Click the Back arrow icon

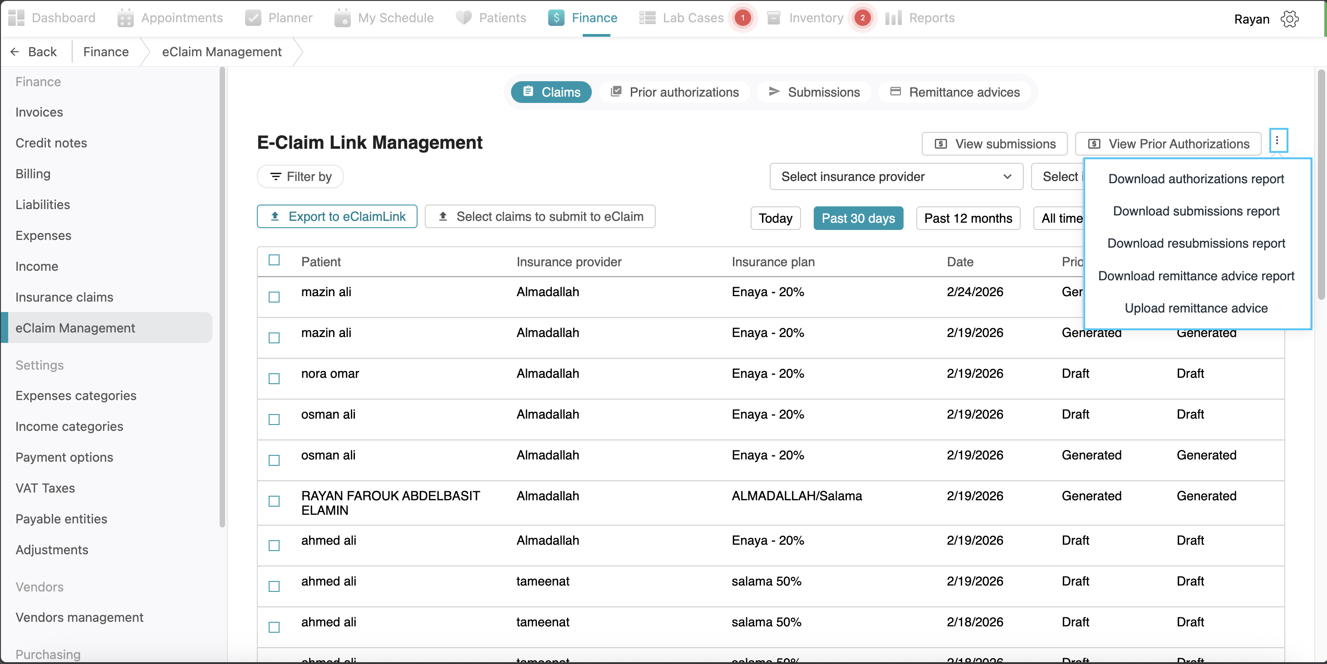(x=15, y=52)
